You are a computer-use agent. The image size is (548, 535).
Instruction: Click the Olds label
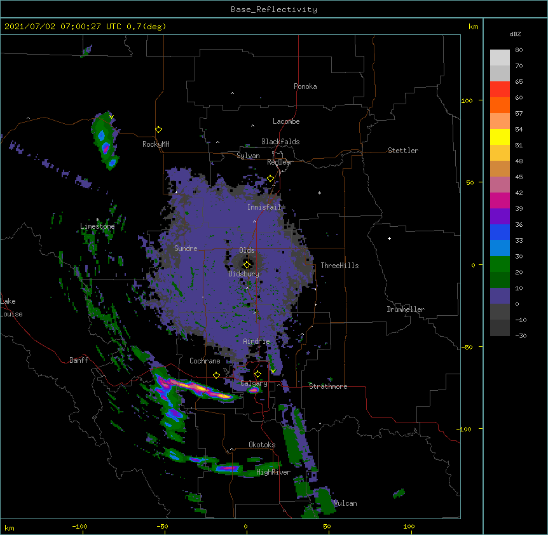(247, 250)
